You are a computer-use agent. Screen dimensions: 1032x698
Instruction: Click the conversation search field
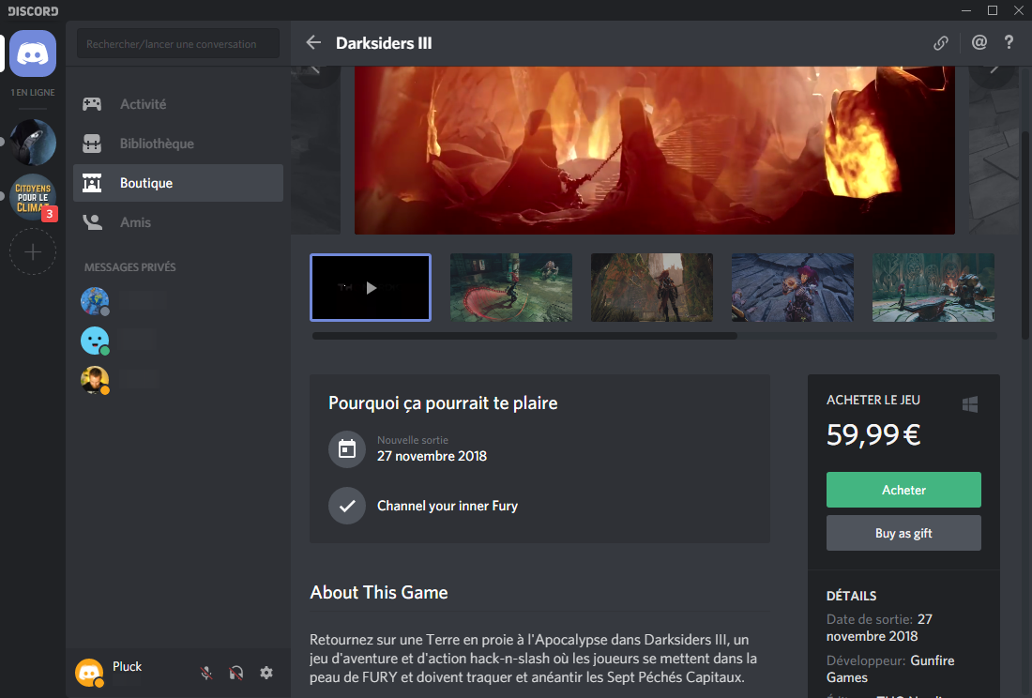[x=178, y=43]
